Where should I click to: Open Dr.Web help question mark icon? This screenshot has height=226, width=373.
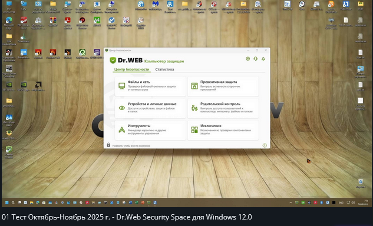[x=265, y=145]
